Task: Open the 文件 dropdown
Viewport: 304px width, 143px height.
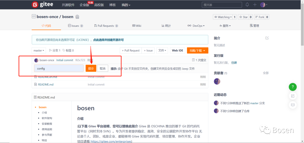Action: coord(162,50)
